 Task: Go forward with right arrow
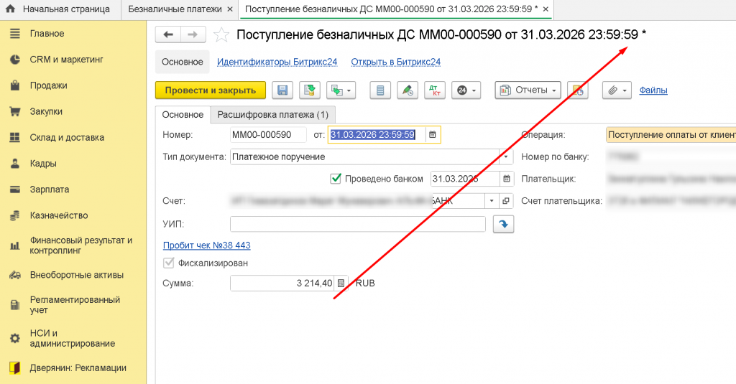(193, 34)
